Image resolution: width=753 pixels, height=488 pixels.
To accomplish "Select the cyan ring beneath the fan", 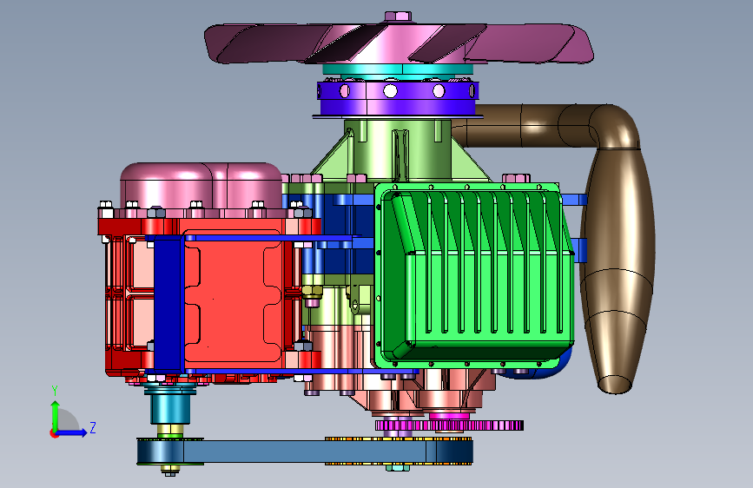I will [x=398, y=69].
